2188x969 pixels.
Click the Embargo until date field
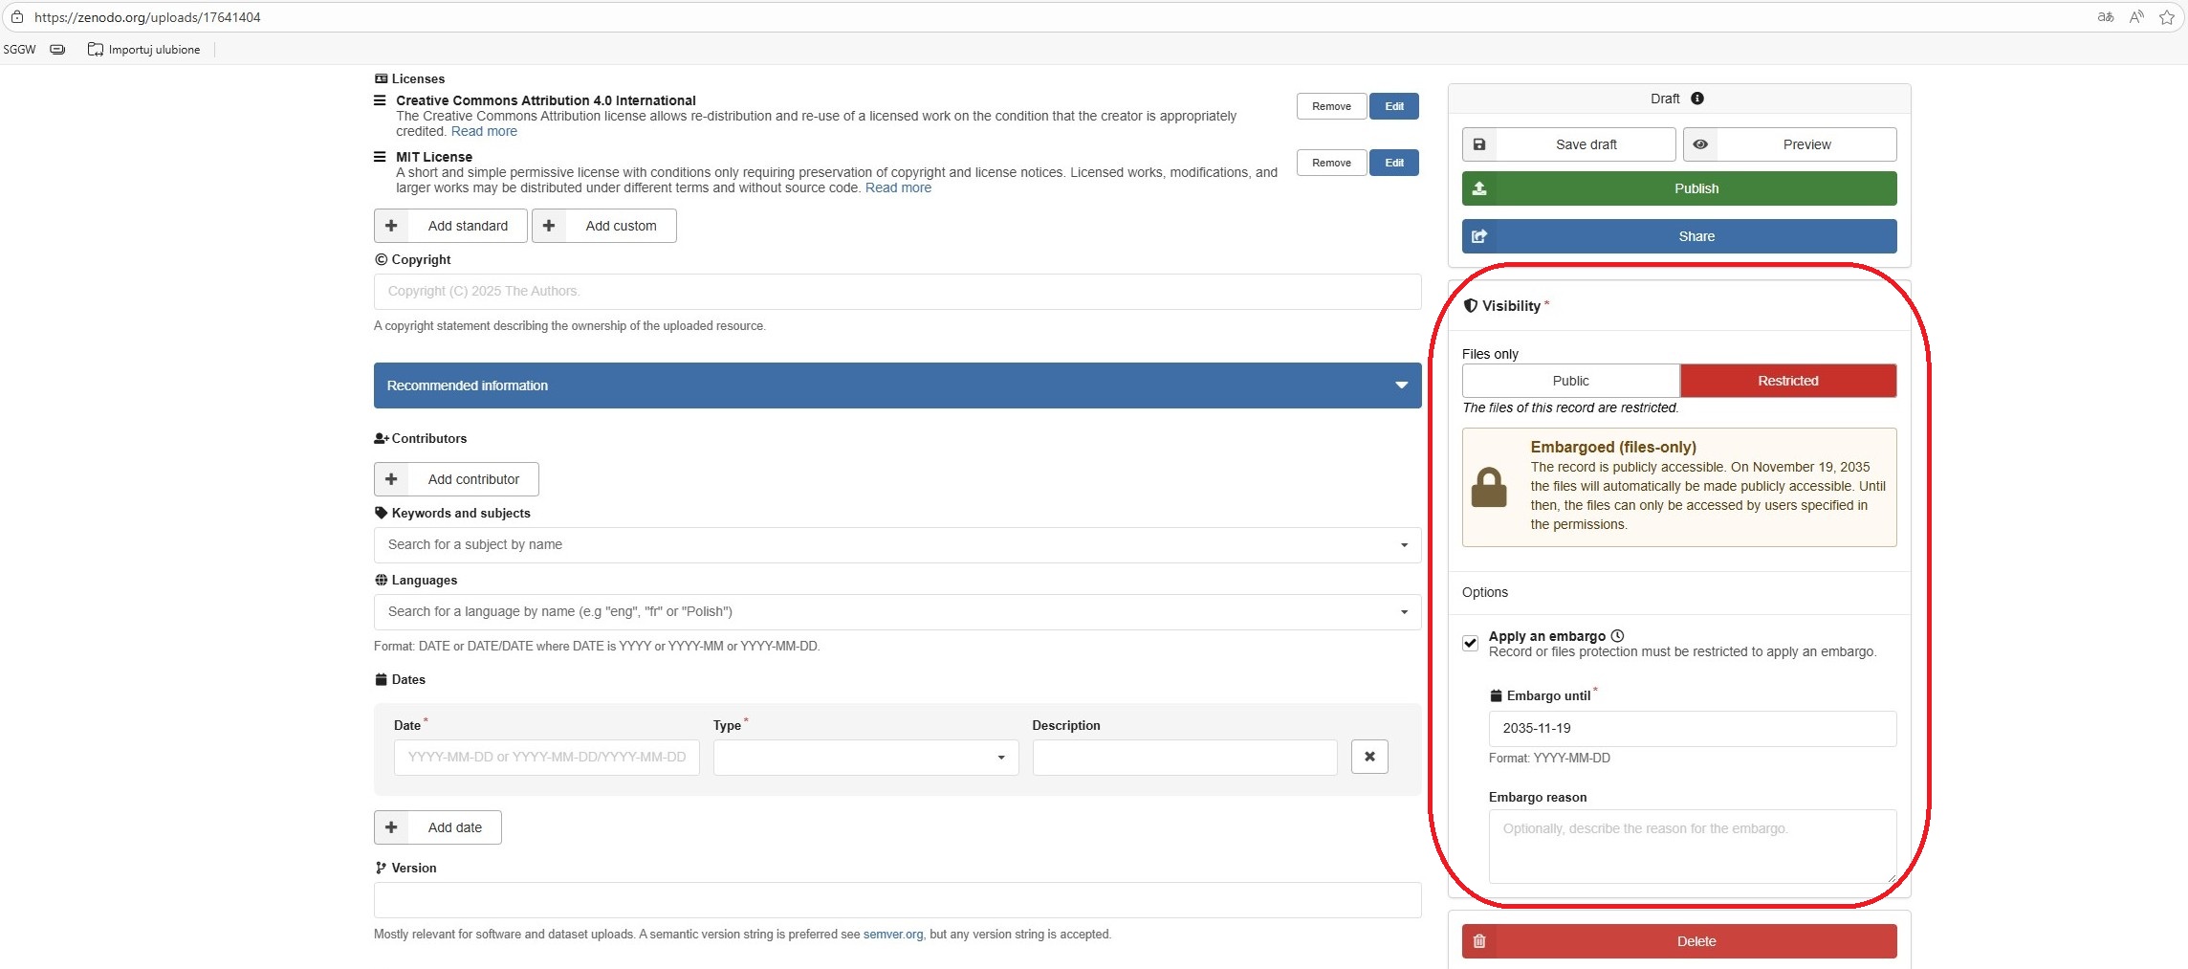pyautogui.click(x=1692, y=729)
